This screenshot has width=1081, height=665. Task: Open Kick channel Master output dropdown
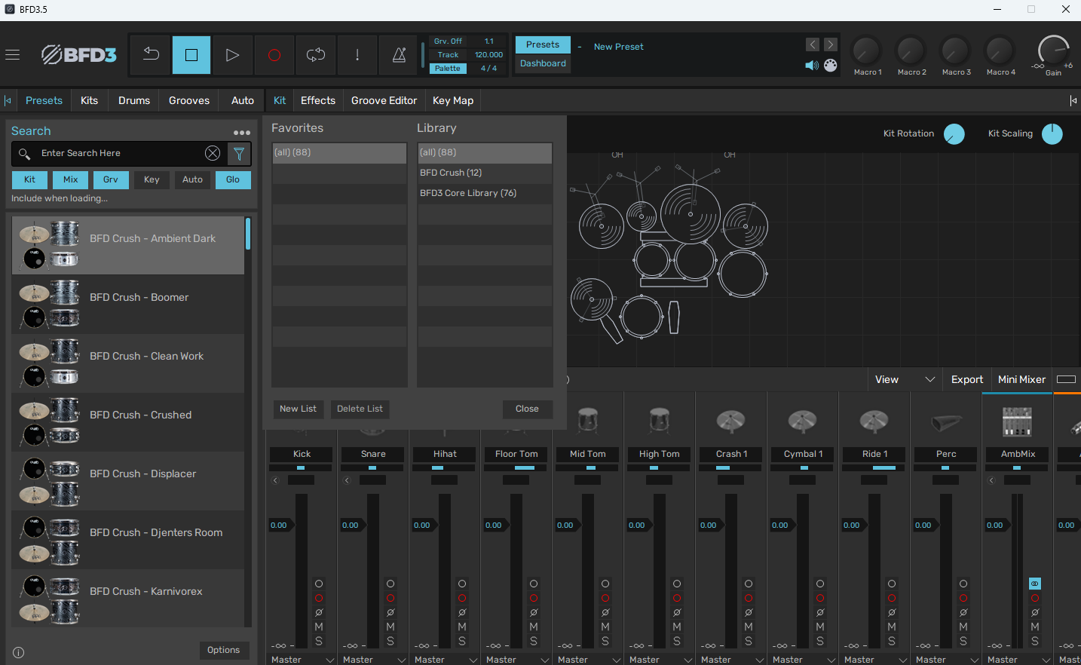click(302, 660)
